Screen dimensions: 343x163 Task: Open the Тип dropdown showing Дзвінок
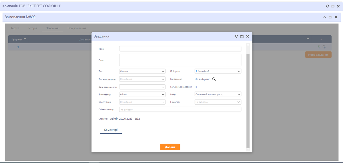[x=142, y=71]
